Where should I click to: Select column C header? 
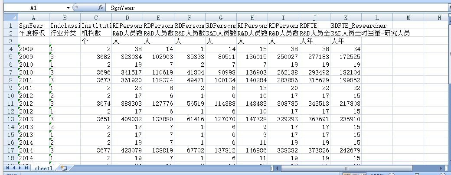click(96, 18)
